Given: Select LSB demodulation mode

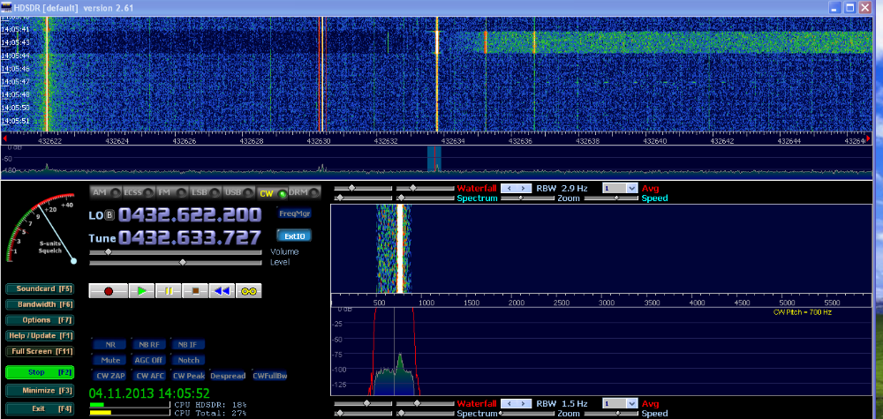Looking at the screenshot, I should 205,193.
